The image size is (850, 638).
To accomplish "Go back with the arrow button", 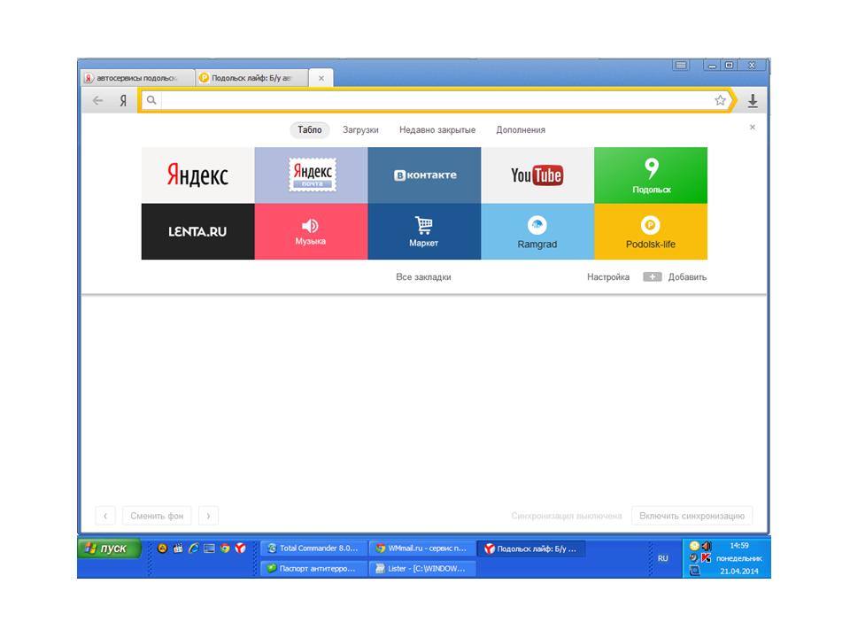I will point(97,100).
